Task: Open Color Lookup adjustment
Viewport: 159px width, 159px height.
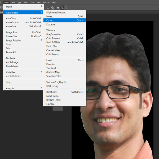Action: pos(65,54)
